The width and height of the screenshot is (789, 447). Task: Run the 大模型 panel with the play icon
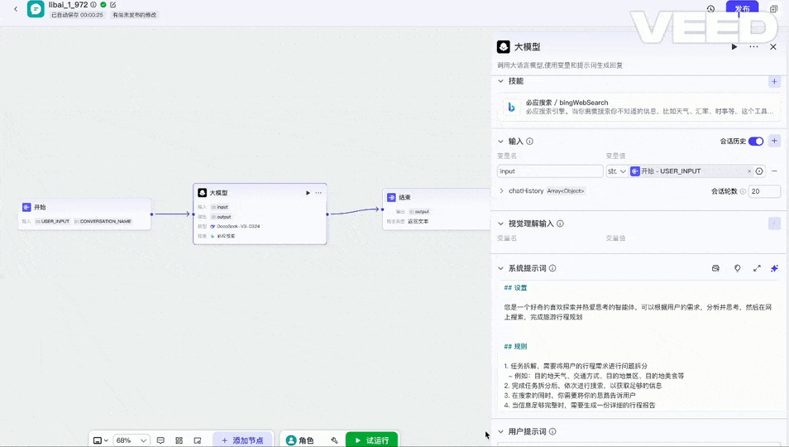[734, 47]
